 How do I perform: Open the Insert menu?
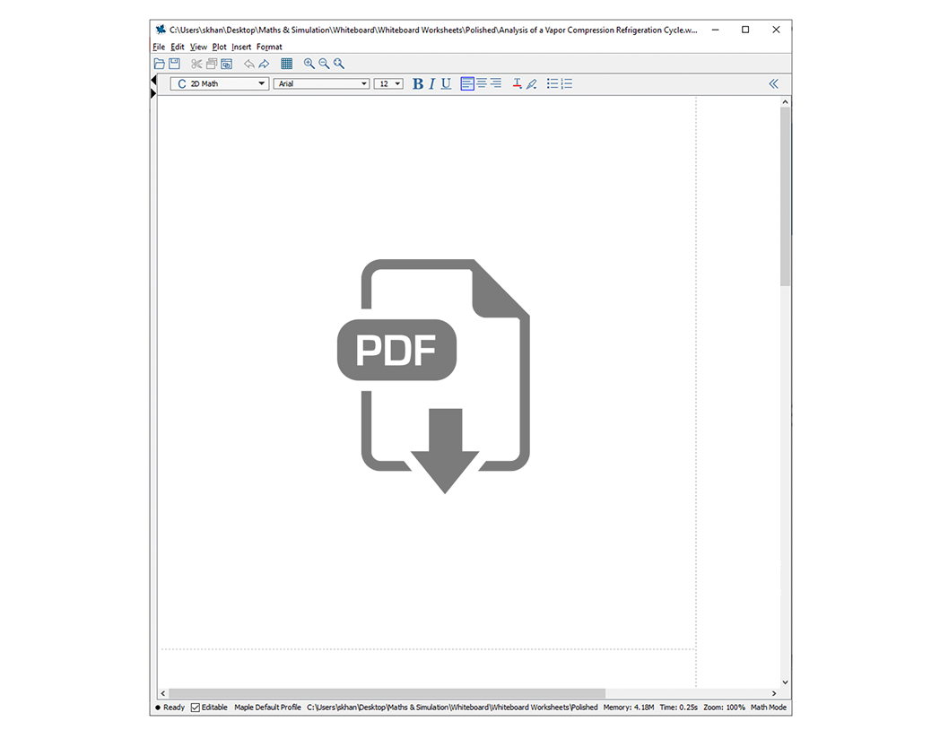tap(241, 47)
